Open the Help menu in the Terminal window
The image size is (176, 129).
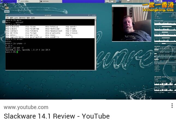33,18
